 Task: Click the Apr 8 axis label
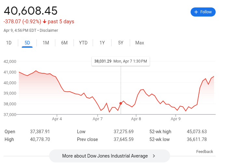[x=136, y=119]
